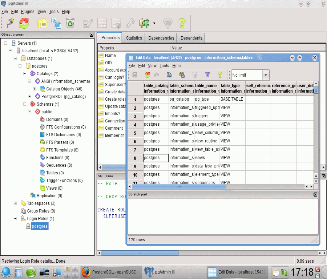Click the view data grid toolbar icon
The width and height of the screenshot is (327, 279).
102,23
